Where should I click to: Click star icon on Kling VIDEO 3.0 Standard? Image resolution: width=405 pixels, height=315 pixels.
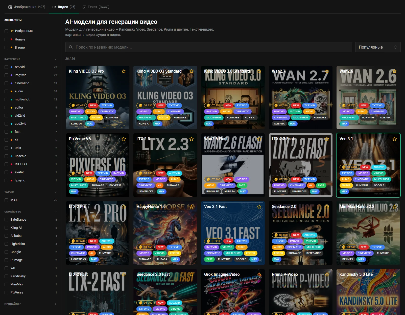(x=259, y=71)
